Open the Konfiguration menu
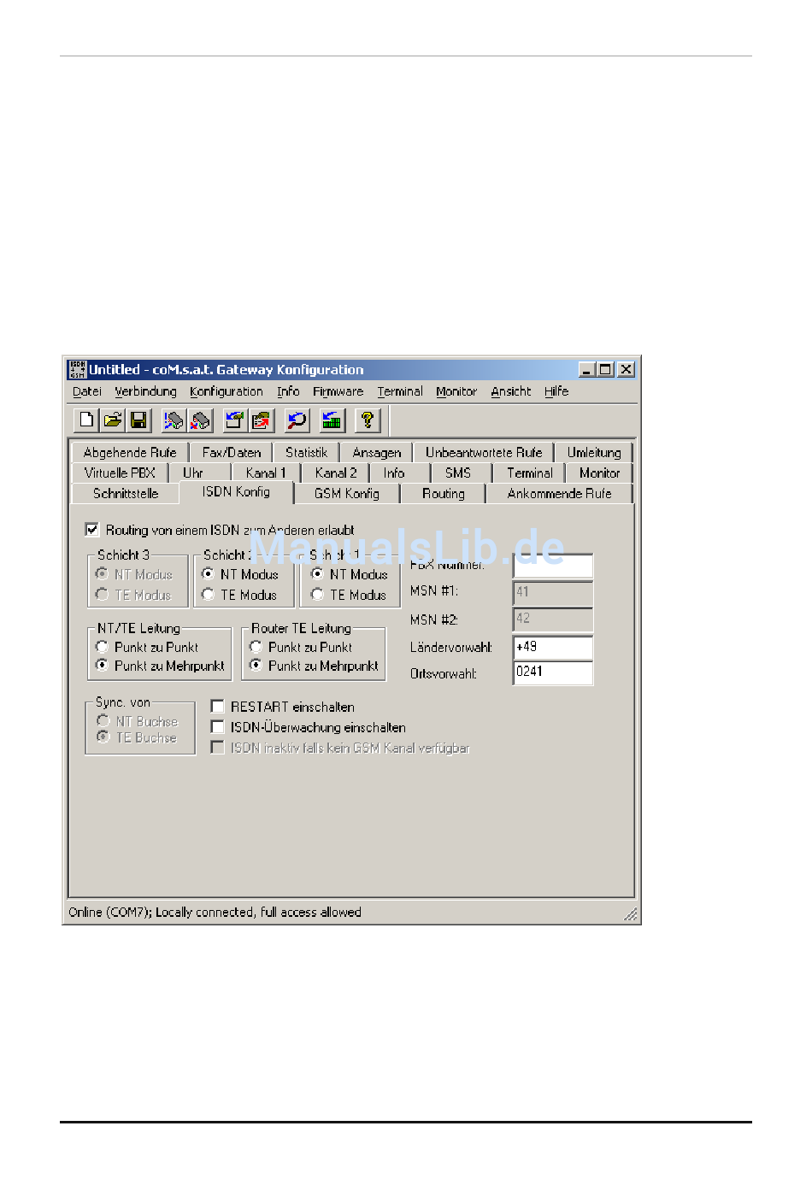Screen dimensions: 812x1186 click(x=226, y=391)
